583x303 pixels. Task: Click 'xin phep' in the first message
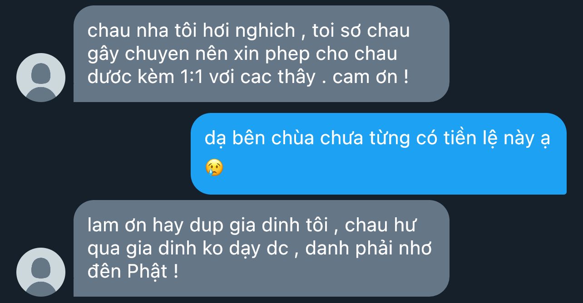click(271, 54)
